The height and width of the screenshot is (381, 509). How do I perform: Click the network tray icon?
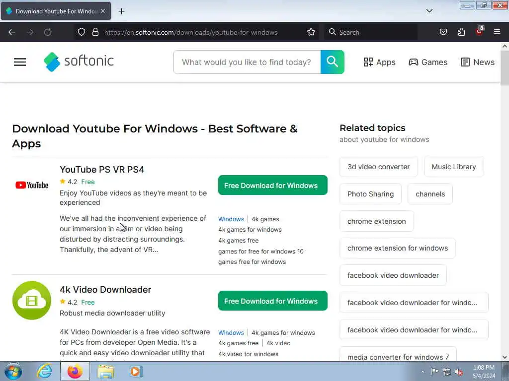pos(447,372)
